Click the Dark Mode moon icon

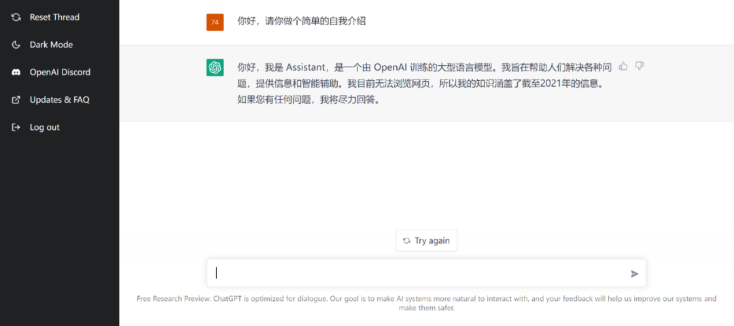(x=16, y=45)
